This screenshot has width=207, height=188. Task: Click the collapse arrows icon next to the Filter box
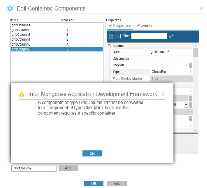pos(171,36)
